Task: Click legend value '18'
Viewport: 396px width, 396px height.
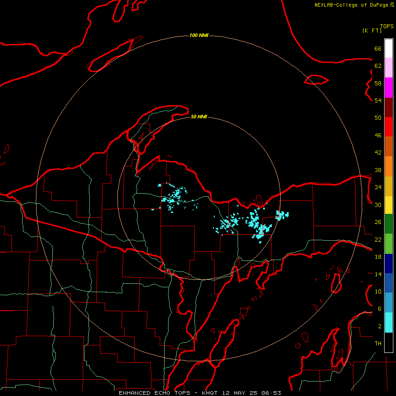Action: coord(378,257)
